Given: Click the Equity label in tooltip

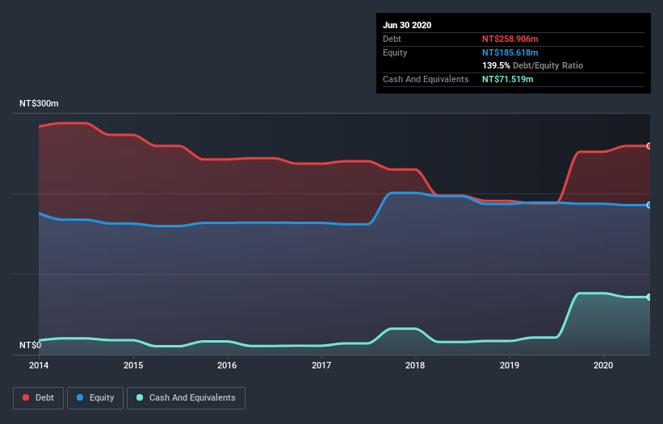Looking at the screenshot, I should point(395,52).
